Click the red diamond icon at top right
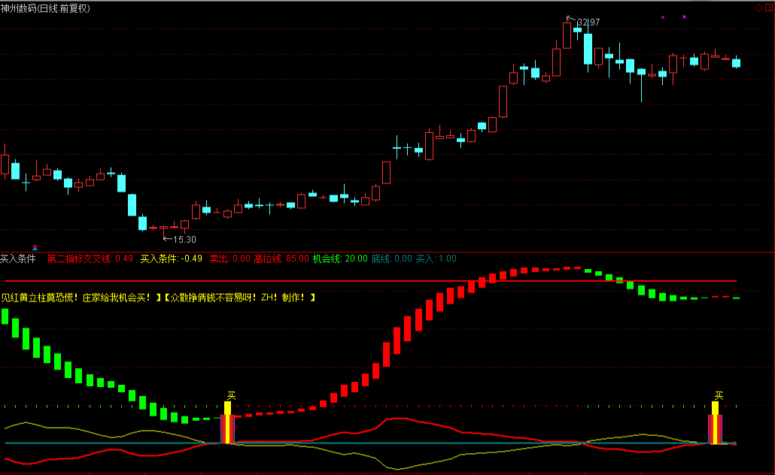 (x=758, y=8)
